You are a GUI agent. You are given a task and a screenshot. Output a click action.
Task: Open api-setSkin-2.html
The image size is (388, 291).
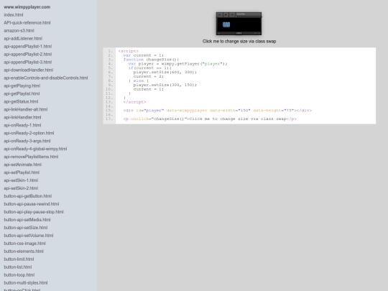21,188
